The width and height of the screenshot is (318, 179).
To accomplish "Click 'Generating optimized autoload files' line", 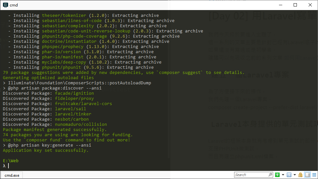I will 48,78.
